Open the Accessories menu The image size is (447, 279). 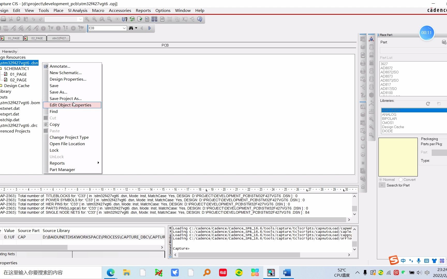120,10
